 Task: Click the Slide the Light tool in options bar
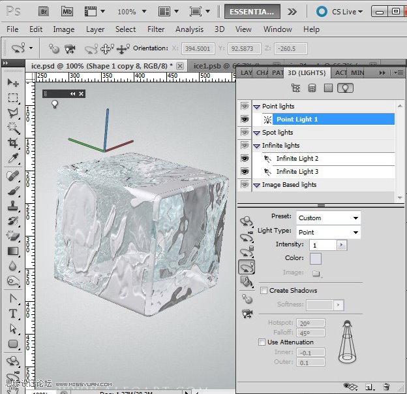point(123,48)
